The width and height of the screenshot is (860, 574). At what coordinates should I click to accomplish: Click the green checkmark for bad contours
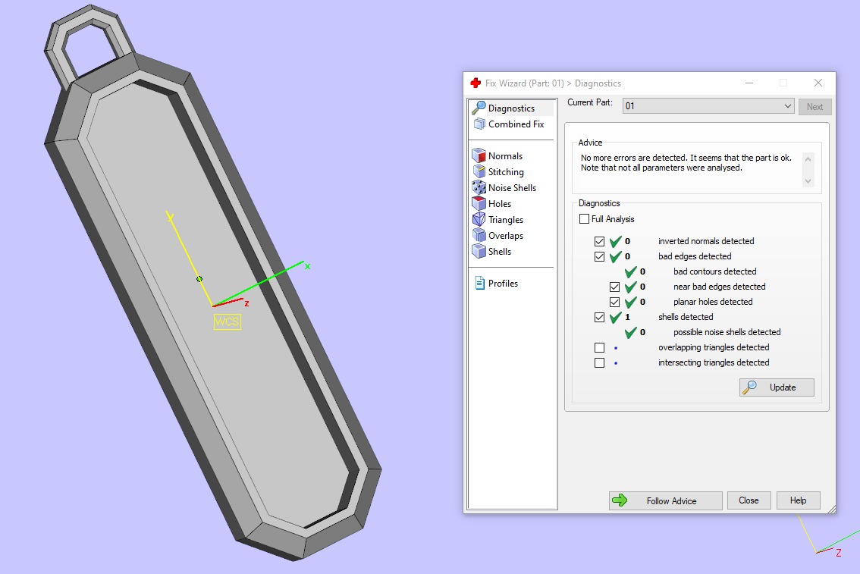(x=631, y=271)
